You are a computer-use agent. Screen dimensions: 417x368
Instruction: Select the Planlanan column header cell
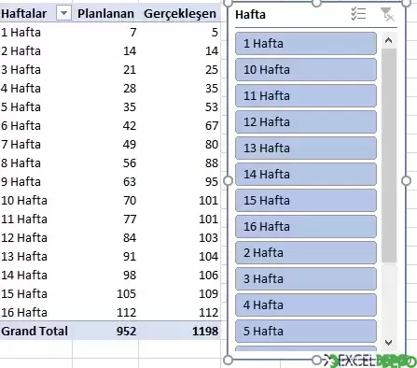[105, 14]
